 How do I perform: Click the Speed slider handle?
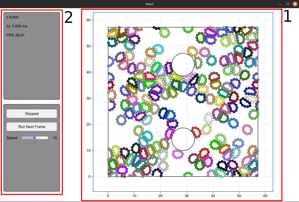pos(34,138)
